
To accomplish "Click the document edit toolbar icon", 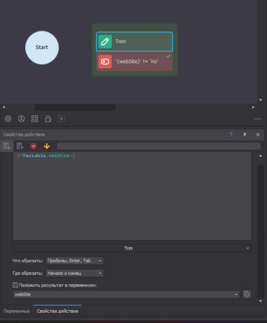I will (20, 146).
